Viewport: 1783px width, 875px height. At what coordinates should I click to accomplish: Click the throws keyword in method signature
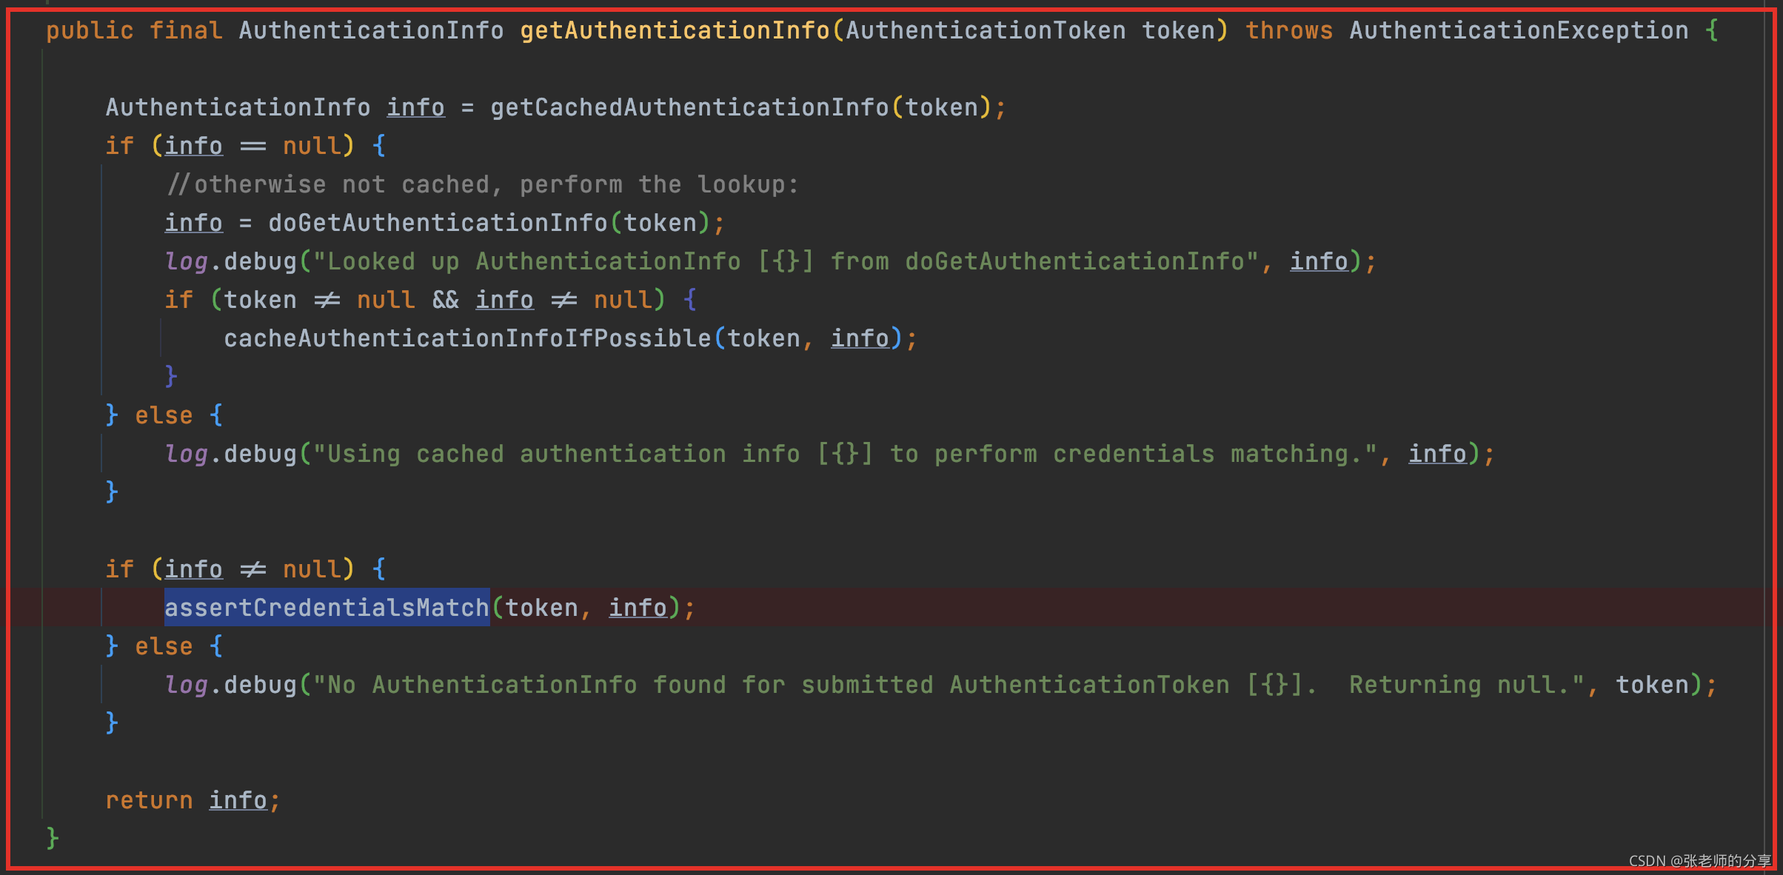pos(1289,30)
